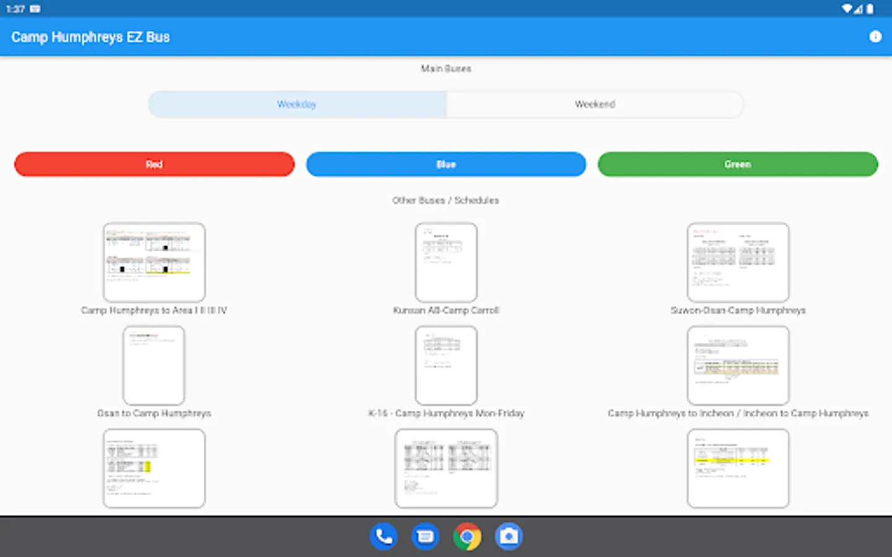Switch to the Weekend schedule tab
The width and height of the screenshot is (892, 557).
click(x=595, y=104)
